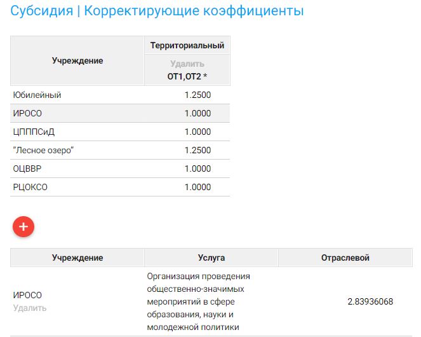
Task: Click the 1.2500 coefficient for Юбилейный
Action: point(197,95)
